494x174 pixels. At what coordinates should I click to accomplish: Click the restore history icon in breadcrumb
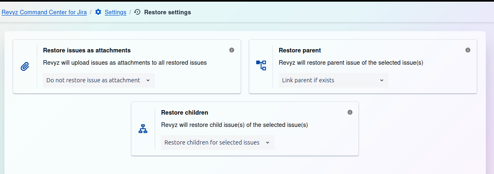[138, 12]
